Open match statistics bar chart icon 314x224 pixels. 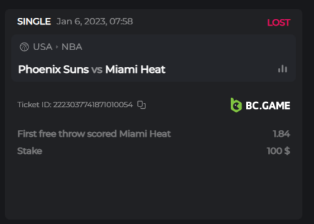click(x=283, y=69)
